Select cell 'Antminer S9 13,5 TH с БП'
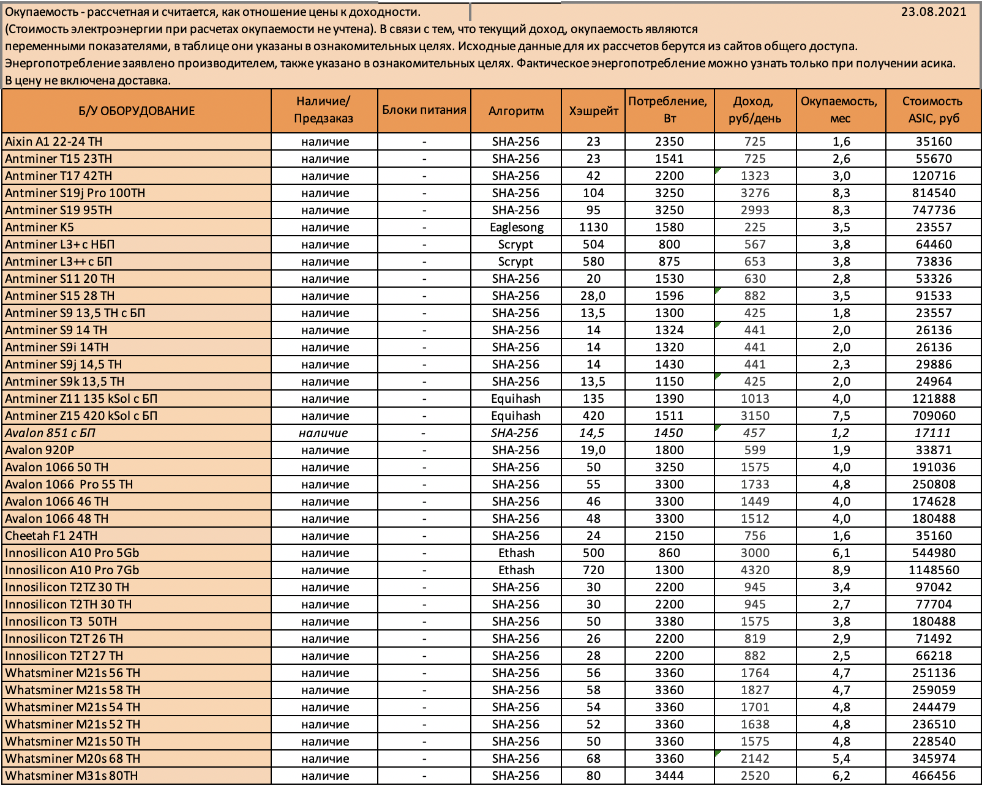The image size is (982, 786). (x=137, y=313)
